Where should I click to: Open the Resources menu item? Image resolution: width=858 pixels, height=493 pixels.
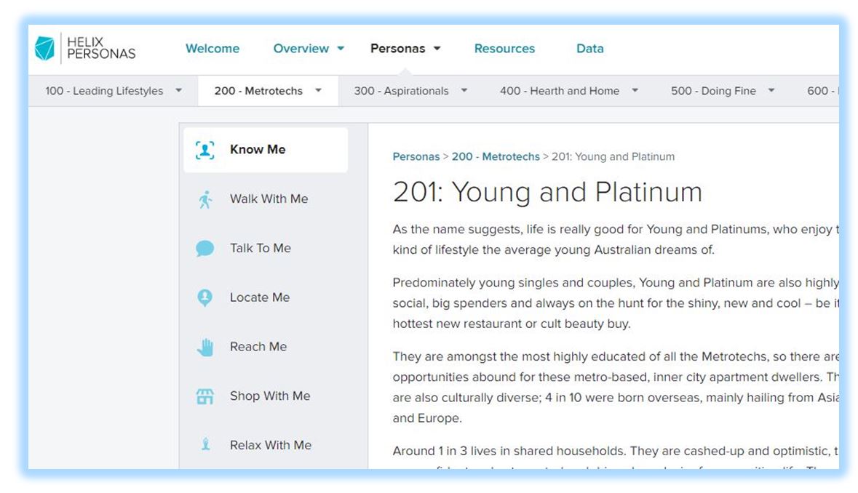(504, 49)
